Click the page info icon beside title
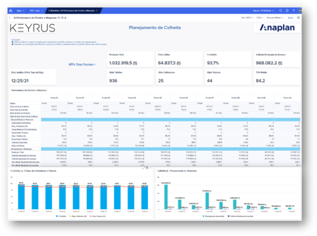Image resolution: width=317 pixels, height=236 pixels. tap(59, 18)
